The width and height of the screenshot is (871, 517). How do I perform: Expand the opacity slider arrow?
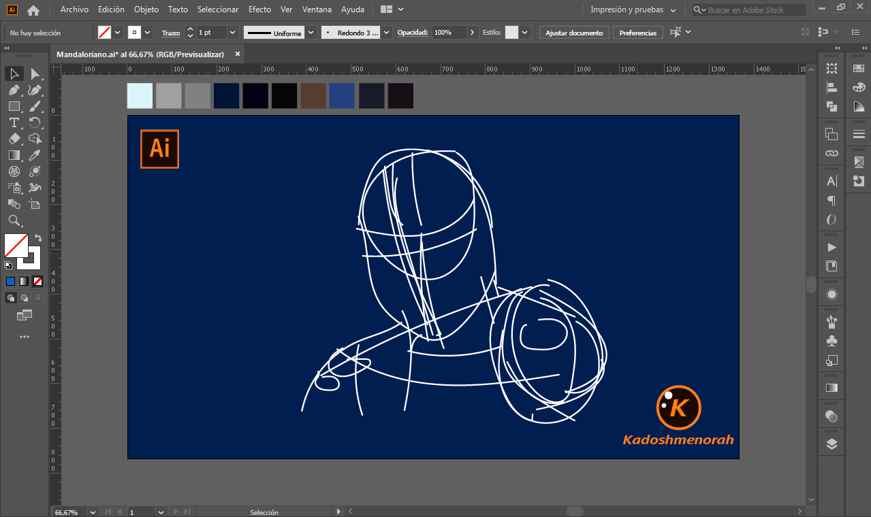[x=472, y=32]
